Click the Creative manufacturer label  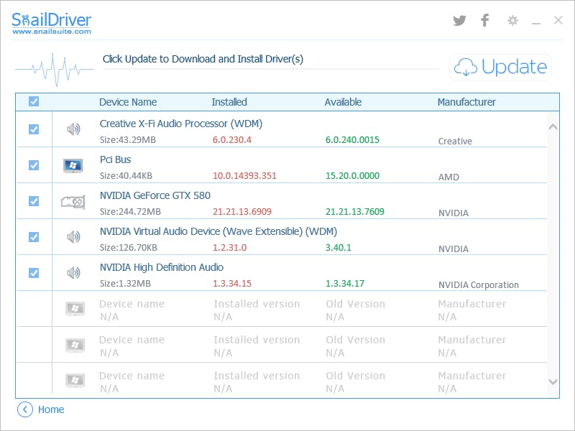coord(455,141)
